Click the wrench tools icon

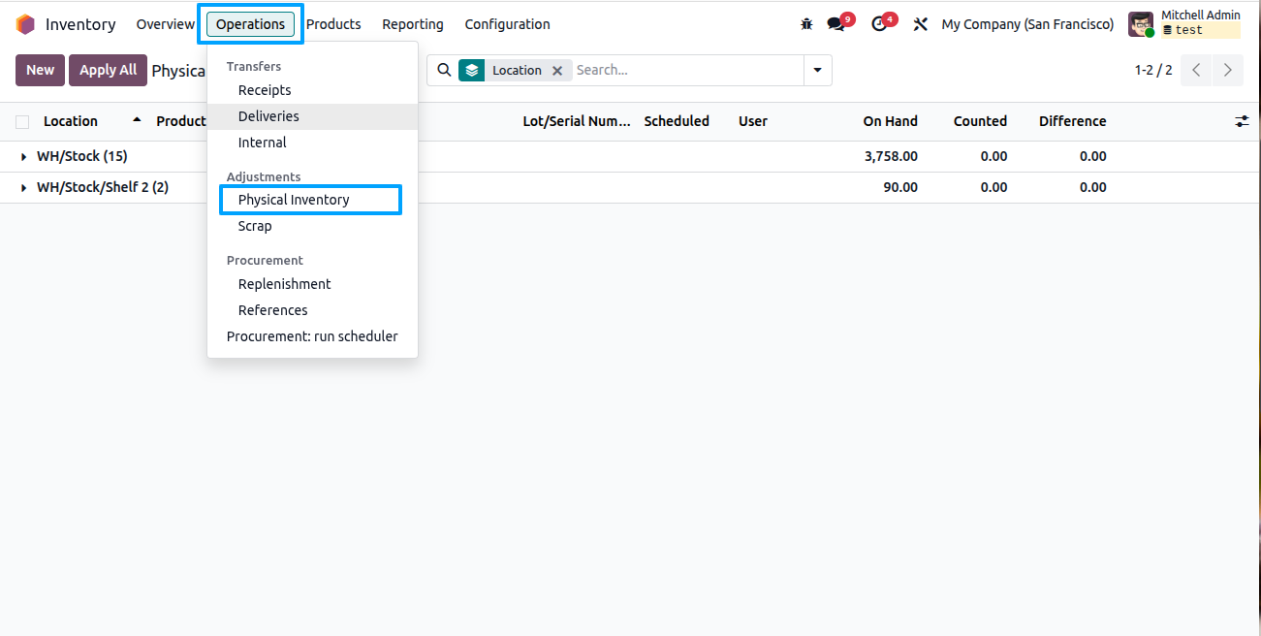click(x=921, y=24)
